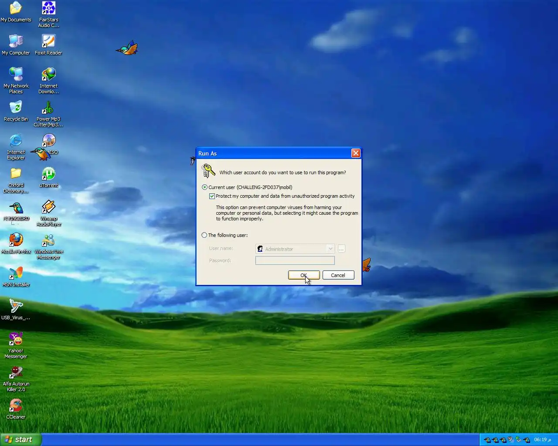Open the My Documents desktop icon
Viewport: 558px width, 446px height.
tap(16, 12)
